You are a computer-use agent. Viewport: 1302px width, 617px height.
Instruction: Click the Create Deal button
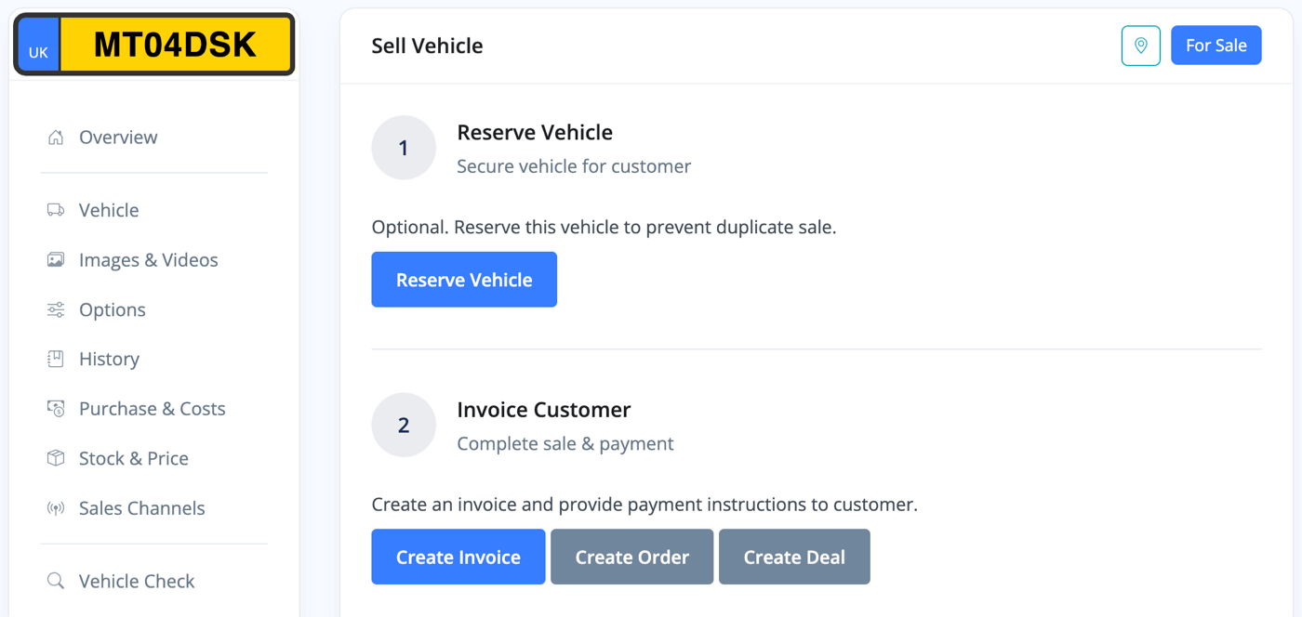(794, 557)
